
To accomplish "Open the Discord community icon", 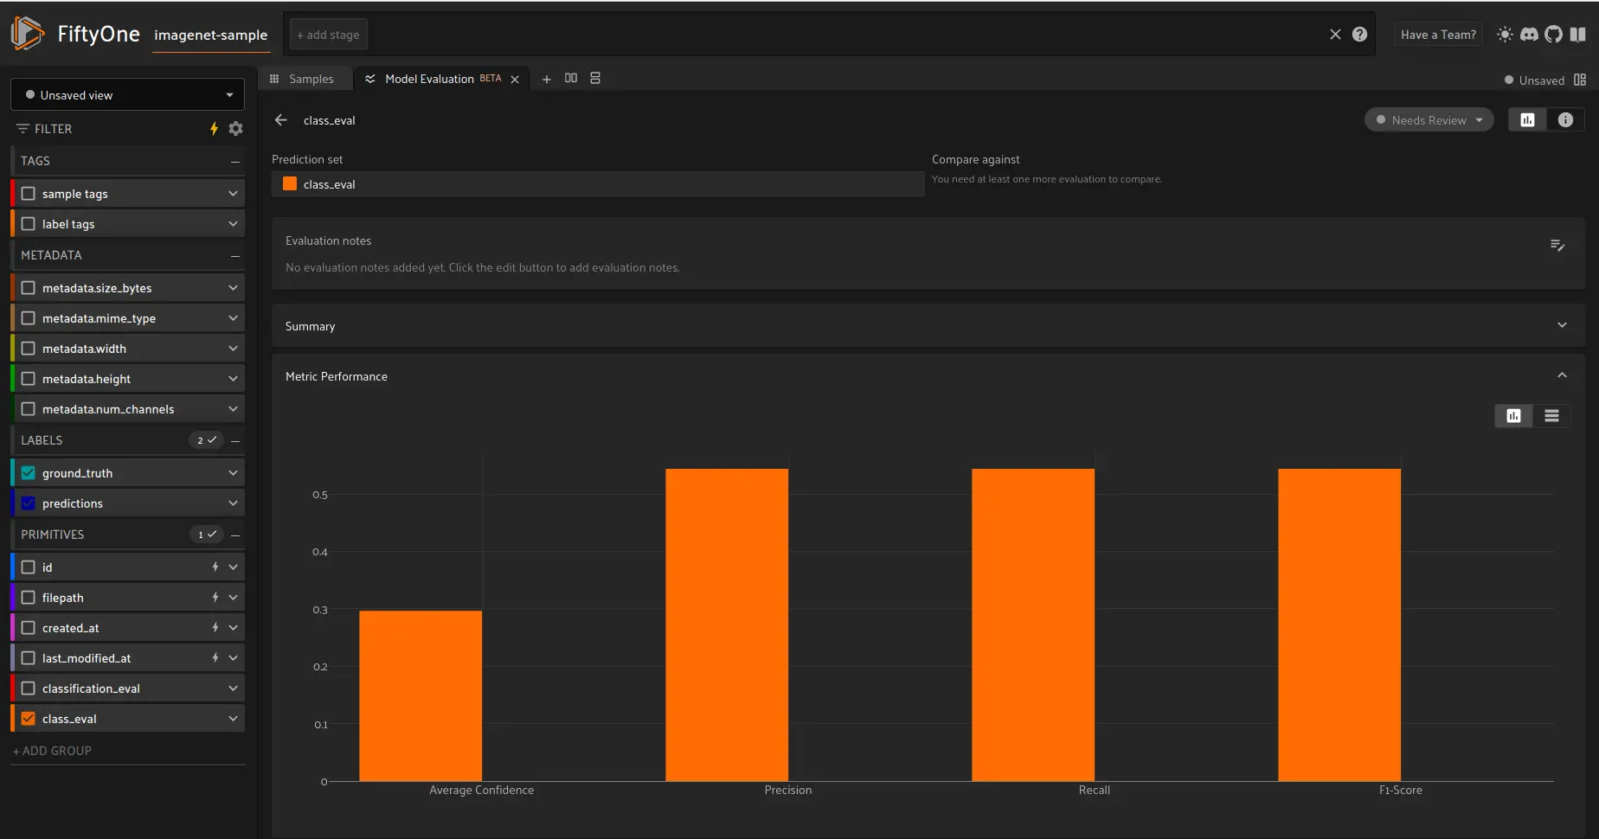I will pyautogui.click(x=1529, y=35).
